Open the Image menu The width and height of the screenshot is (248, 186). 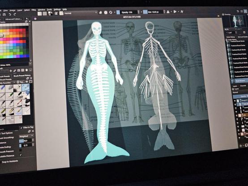pos(13,10)
